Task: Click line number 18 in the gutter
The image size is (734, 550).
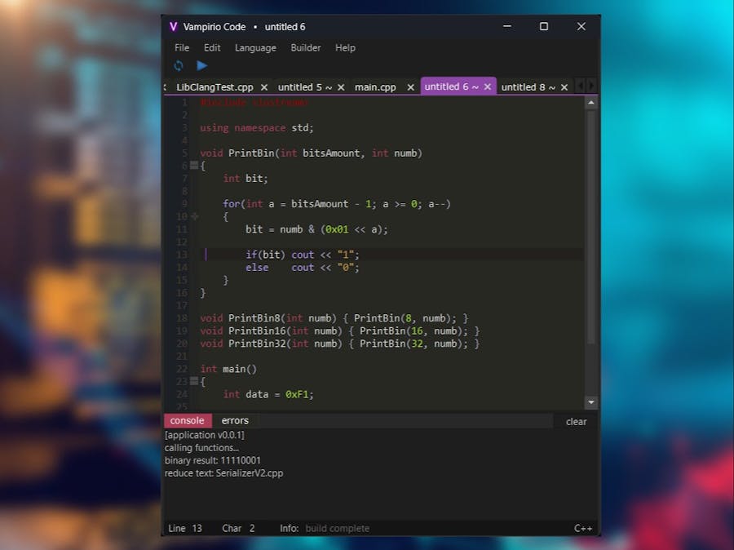Action: pyautogui.click(x=182, y=318)
